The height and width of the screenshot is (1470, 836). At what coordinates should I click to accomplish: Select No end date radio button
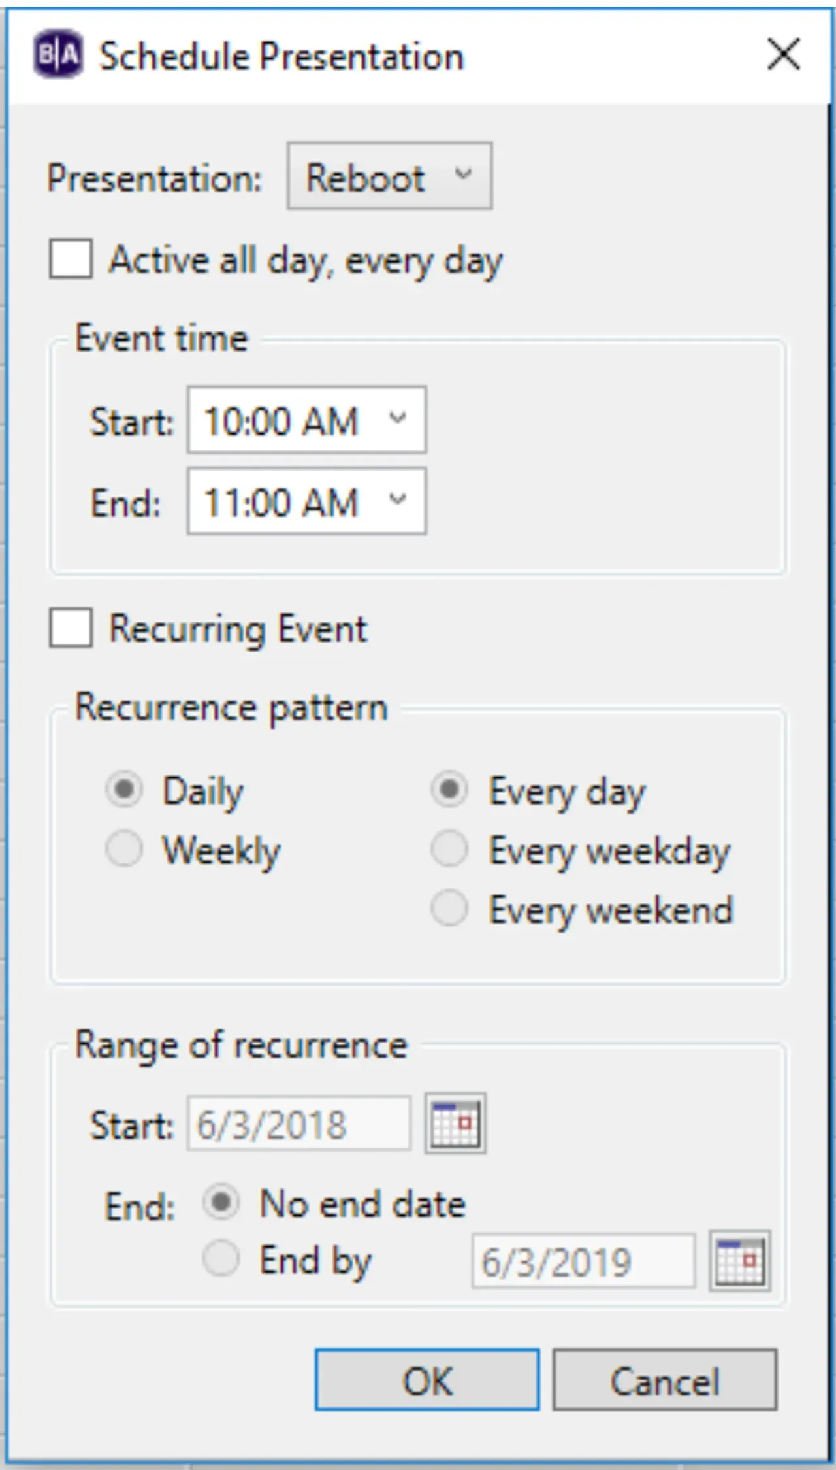click(x=221, y=1202)
